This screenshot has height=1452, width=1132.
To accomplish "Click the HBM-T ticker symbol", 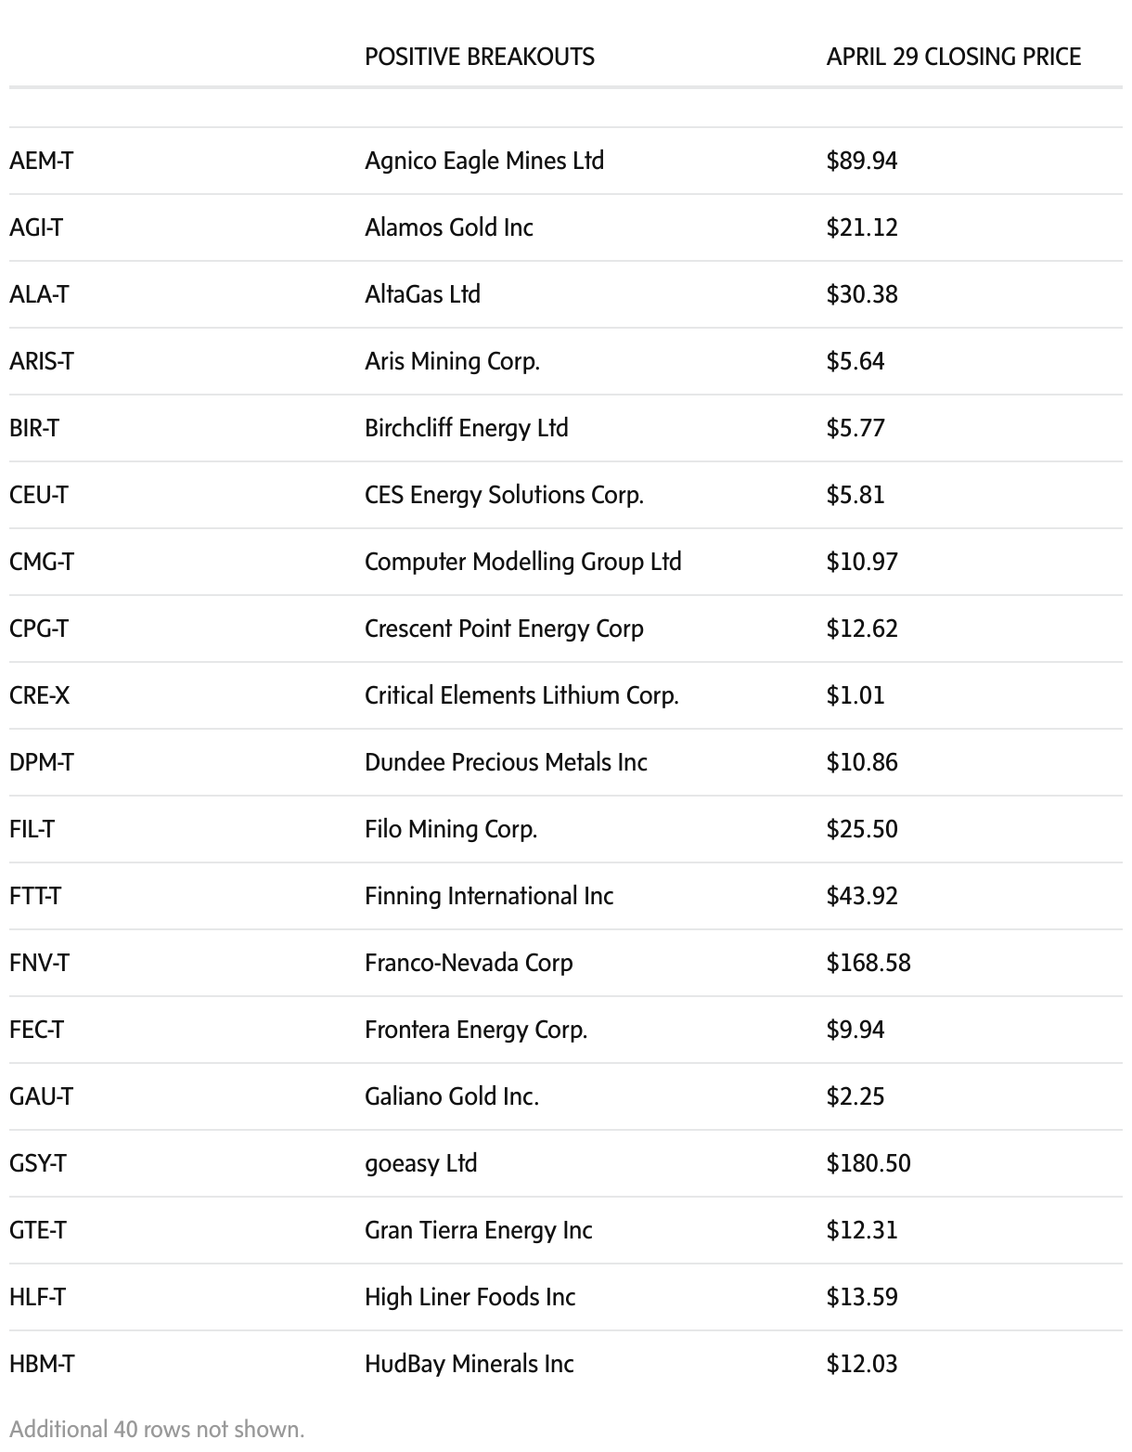I will click(42, 1364).
